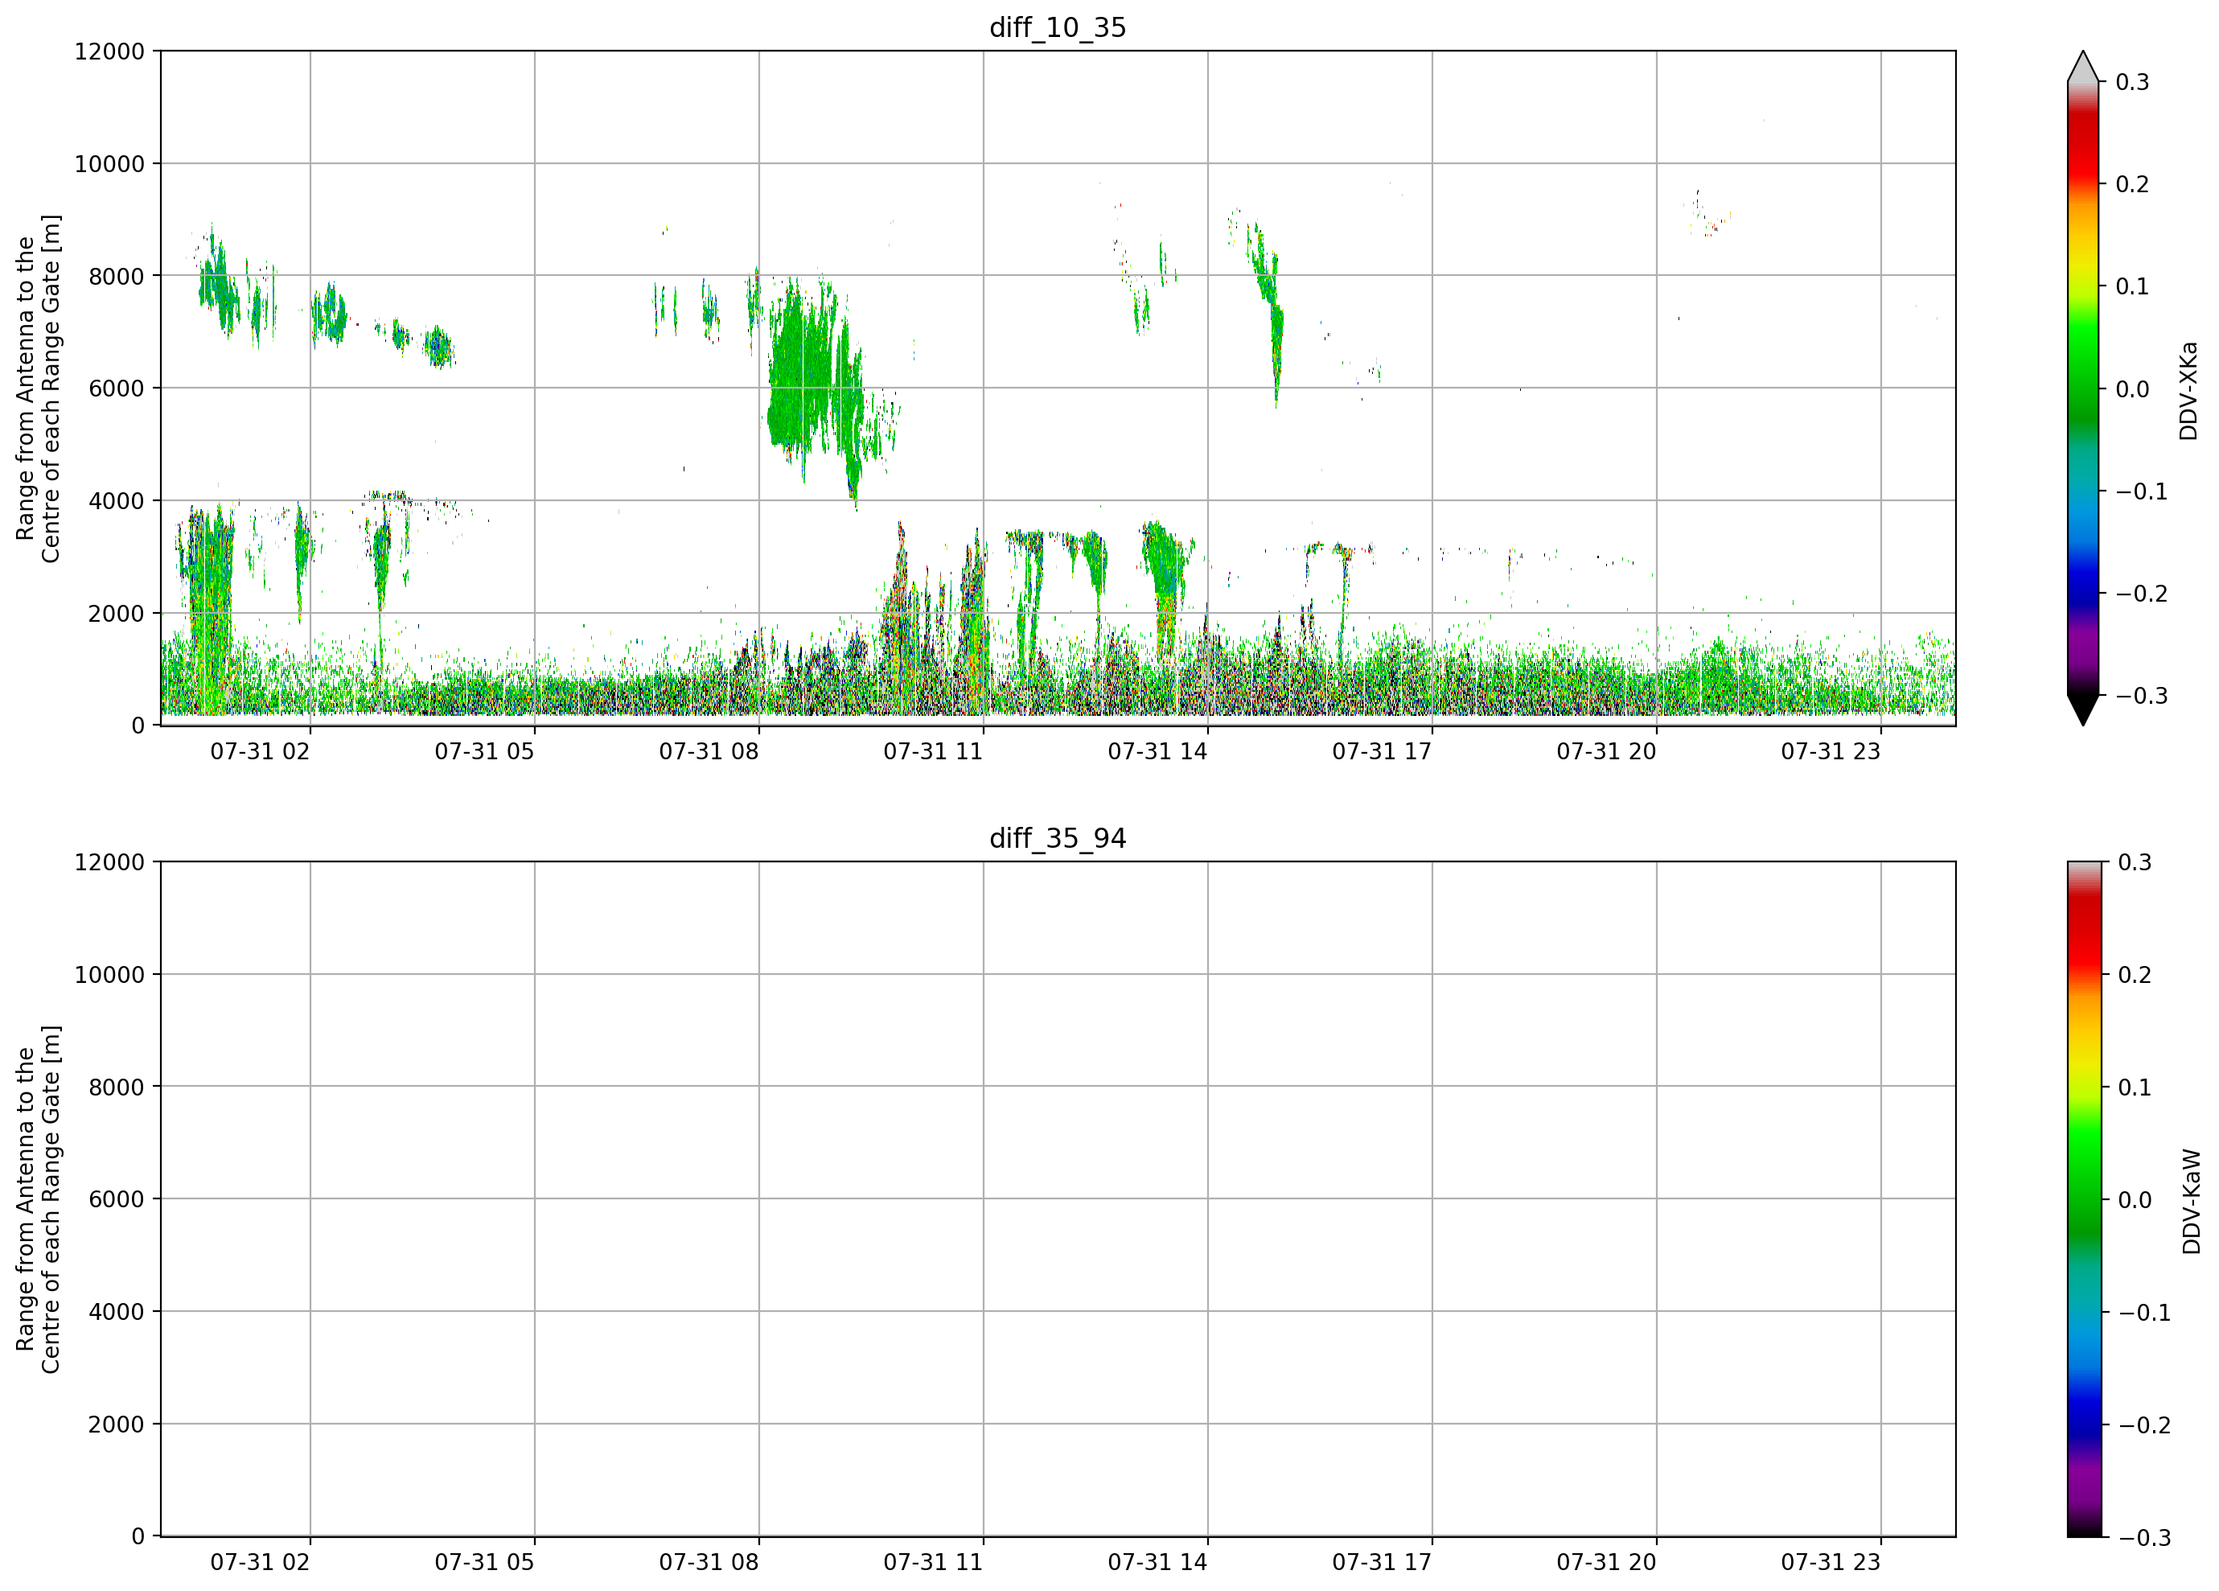Screen dimensions: 2219x1591
Task: Click the 0.0 tick on DDV-XKa colorbar
Action: coord(2133,389)
